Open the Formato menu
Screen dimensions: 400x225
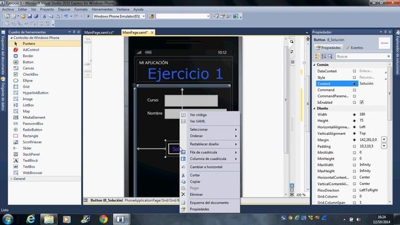coord(81,9)
